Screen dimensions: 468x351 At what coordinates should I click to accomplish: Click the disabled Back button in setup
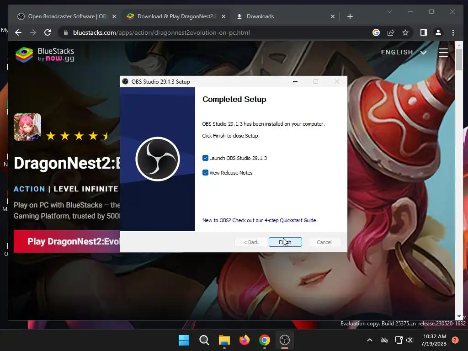point(251,242)
